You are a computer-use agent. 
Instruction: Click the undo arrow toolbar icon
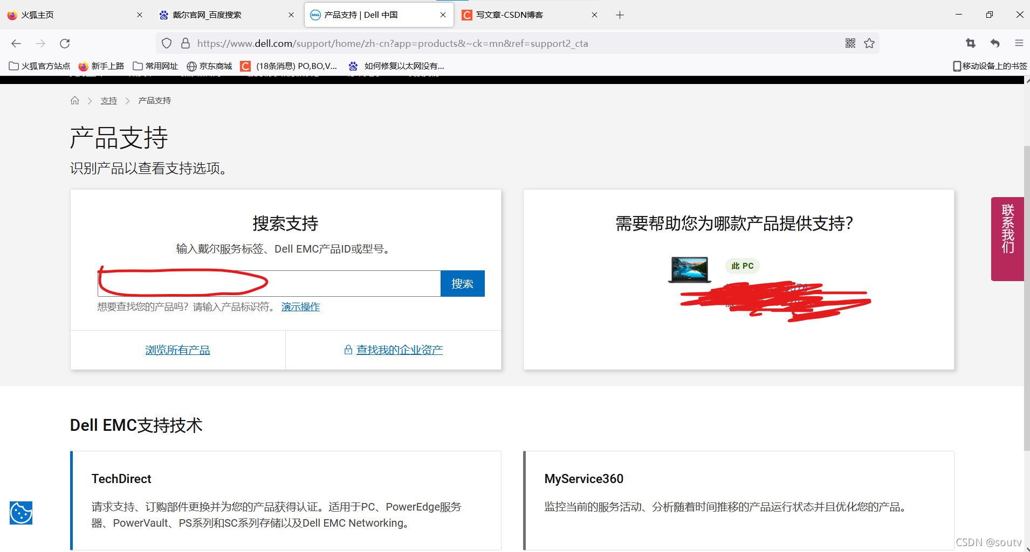click(995, 43)
